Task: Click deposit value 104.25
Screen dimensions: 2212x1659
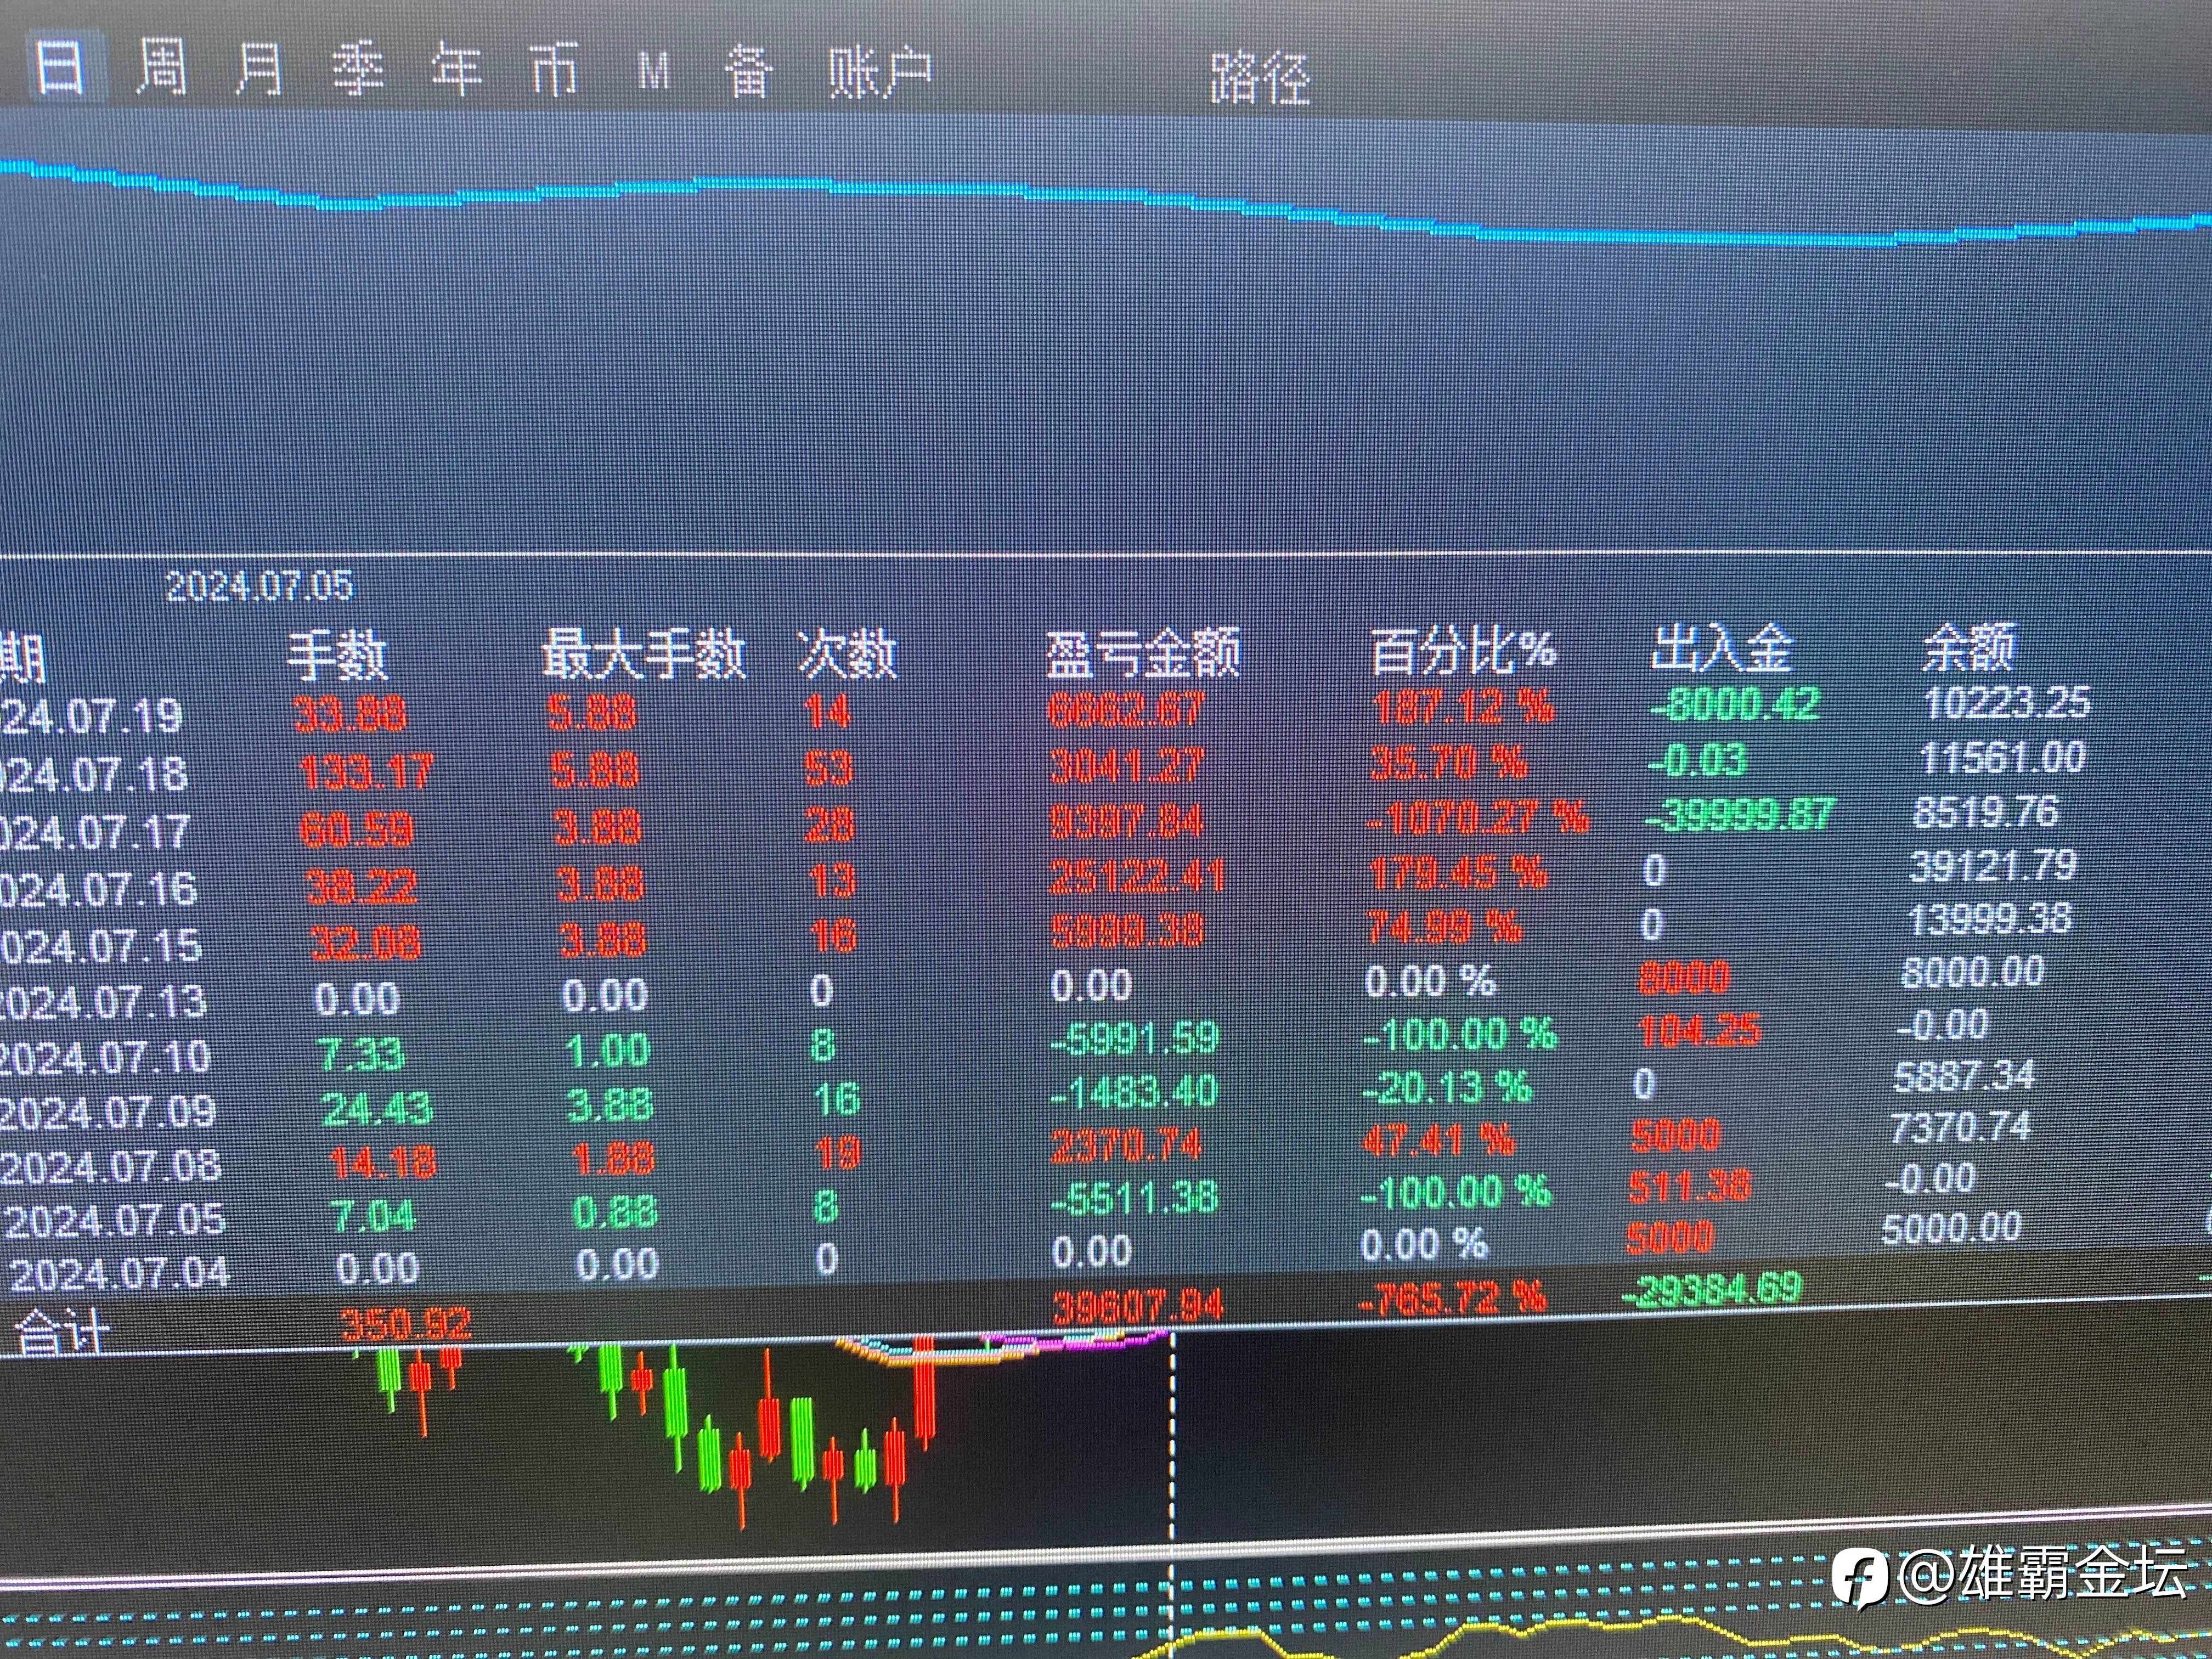Action: [1699, 1029]
